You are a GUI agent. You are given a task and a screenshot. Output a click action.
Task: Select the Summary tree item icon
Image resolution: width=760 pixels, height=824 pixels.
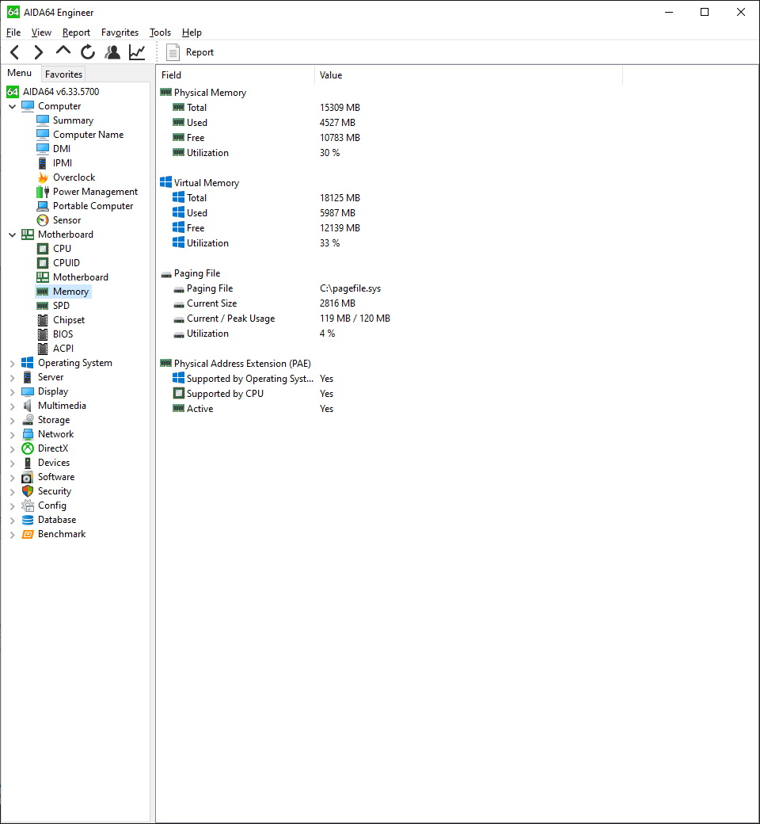[43, 120]
